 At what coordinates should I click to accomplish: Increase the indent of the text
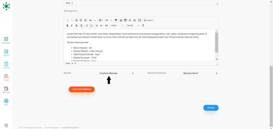click(101, 25)
